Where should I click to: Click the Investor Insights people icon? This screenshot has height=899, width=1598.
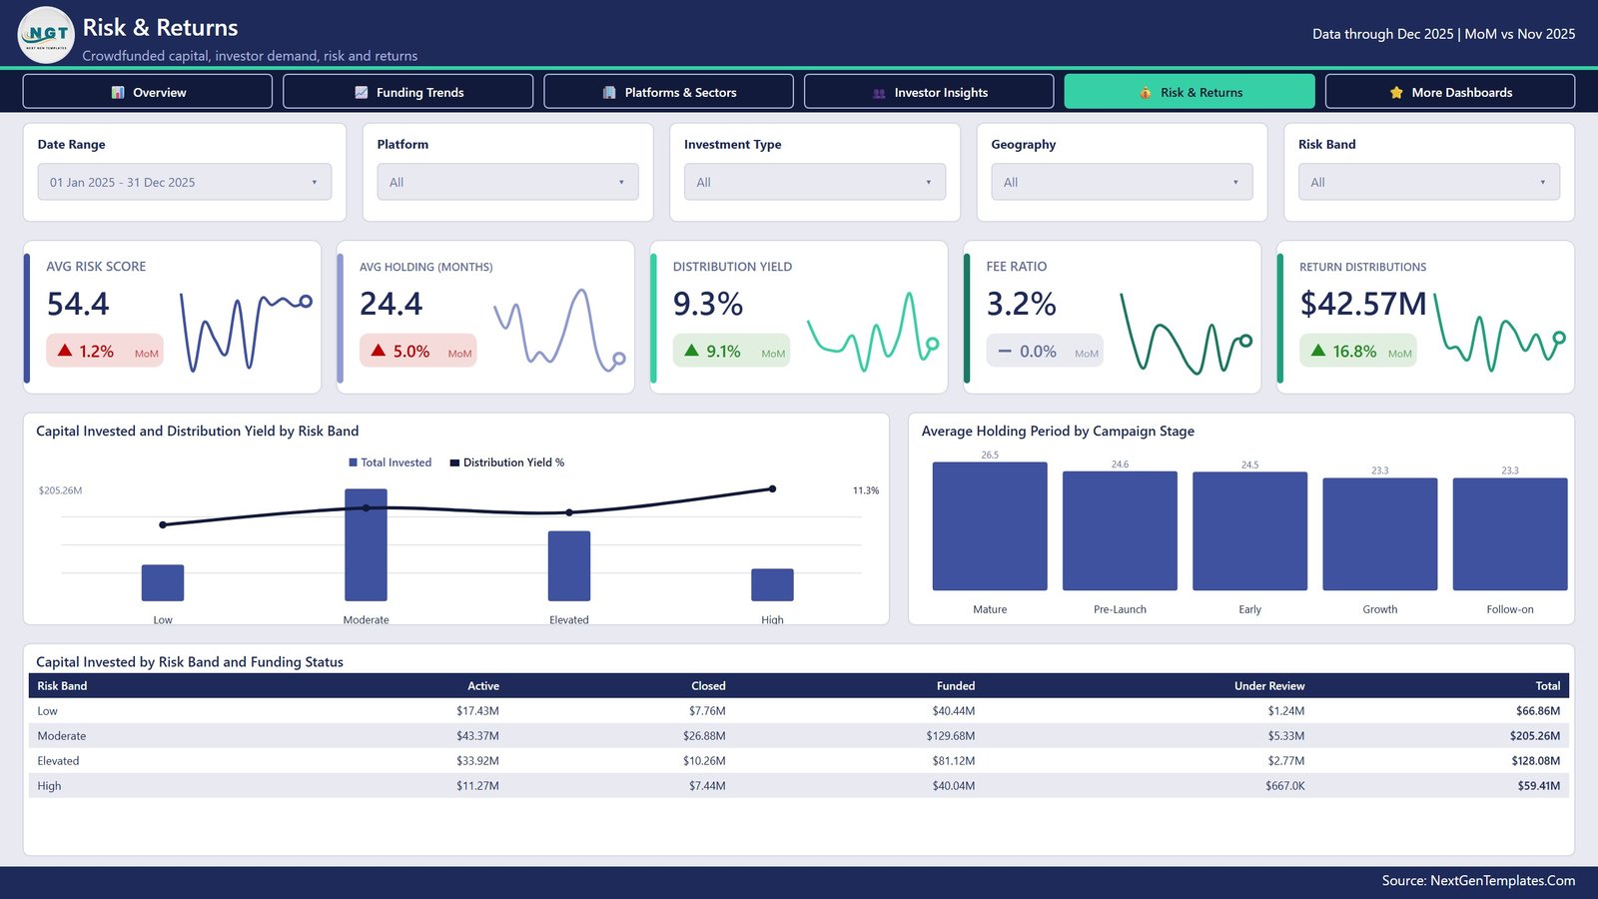coord(879,93)
